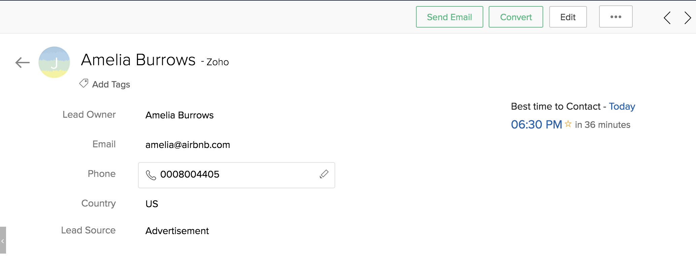Click the phone handset icon

pyautogui.click(x=151, y=175)
